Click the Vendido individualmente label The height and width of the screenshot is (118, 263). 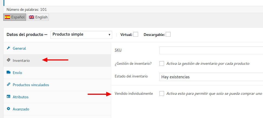point(134,93)
